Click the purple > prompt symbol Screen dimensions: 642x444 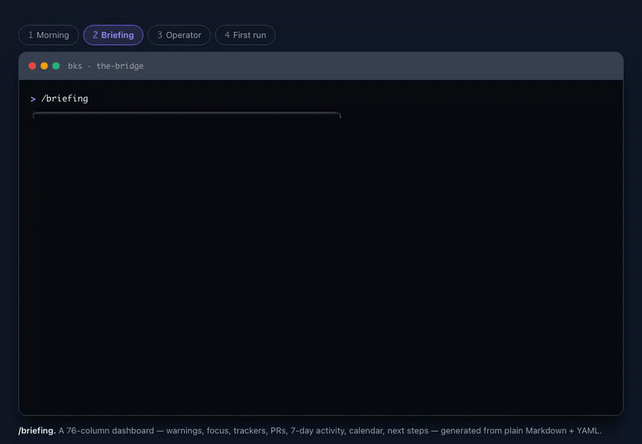[33, 99]
